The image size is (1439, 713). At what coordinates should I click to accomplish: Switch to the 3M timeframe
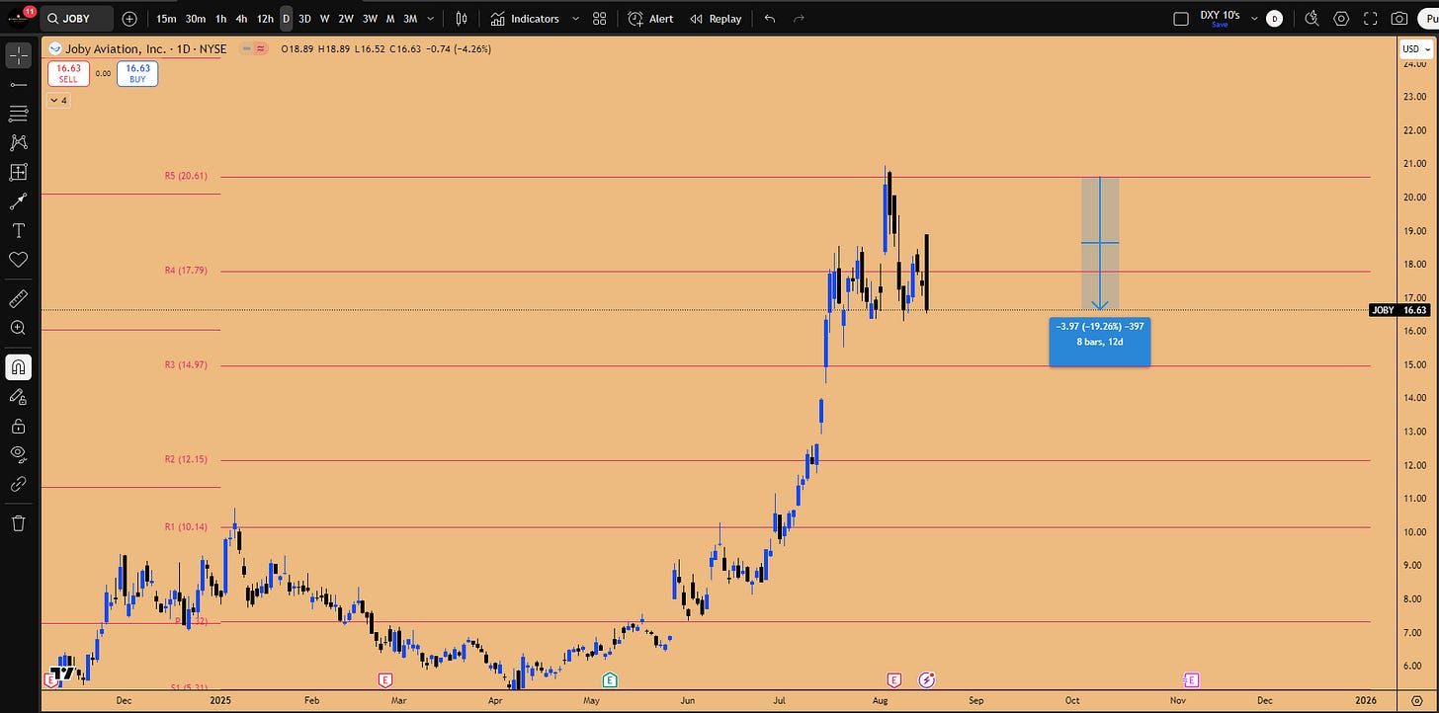410,19
